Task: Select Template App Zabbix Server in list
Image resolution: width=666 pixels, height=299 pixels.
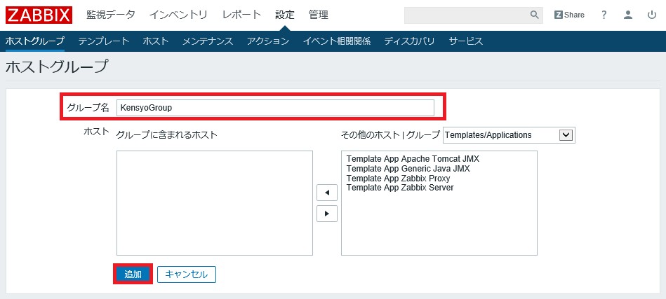Action: [x=399, y=188]
